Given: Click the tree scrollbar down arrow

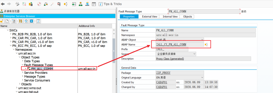Looking at the screenshot, I should 114,34.
